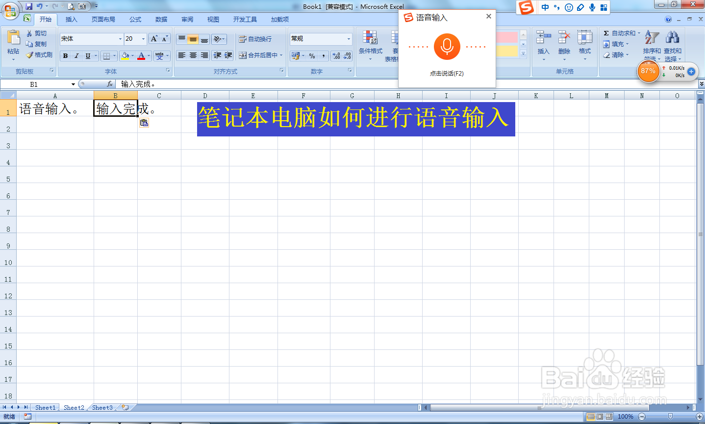
Task: Click the 清除 clear button
Action: coord(616,55)
